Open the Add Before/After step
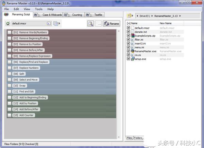204x148 pixels. [26, 109]
